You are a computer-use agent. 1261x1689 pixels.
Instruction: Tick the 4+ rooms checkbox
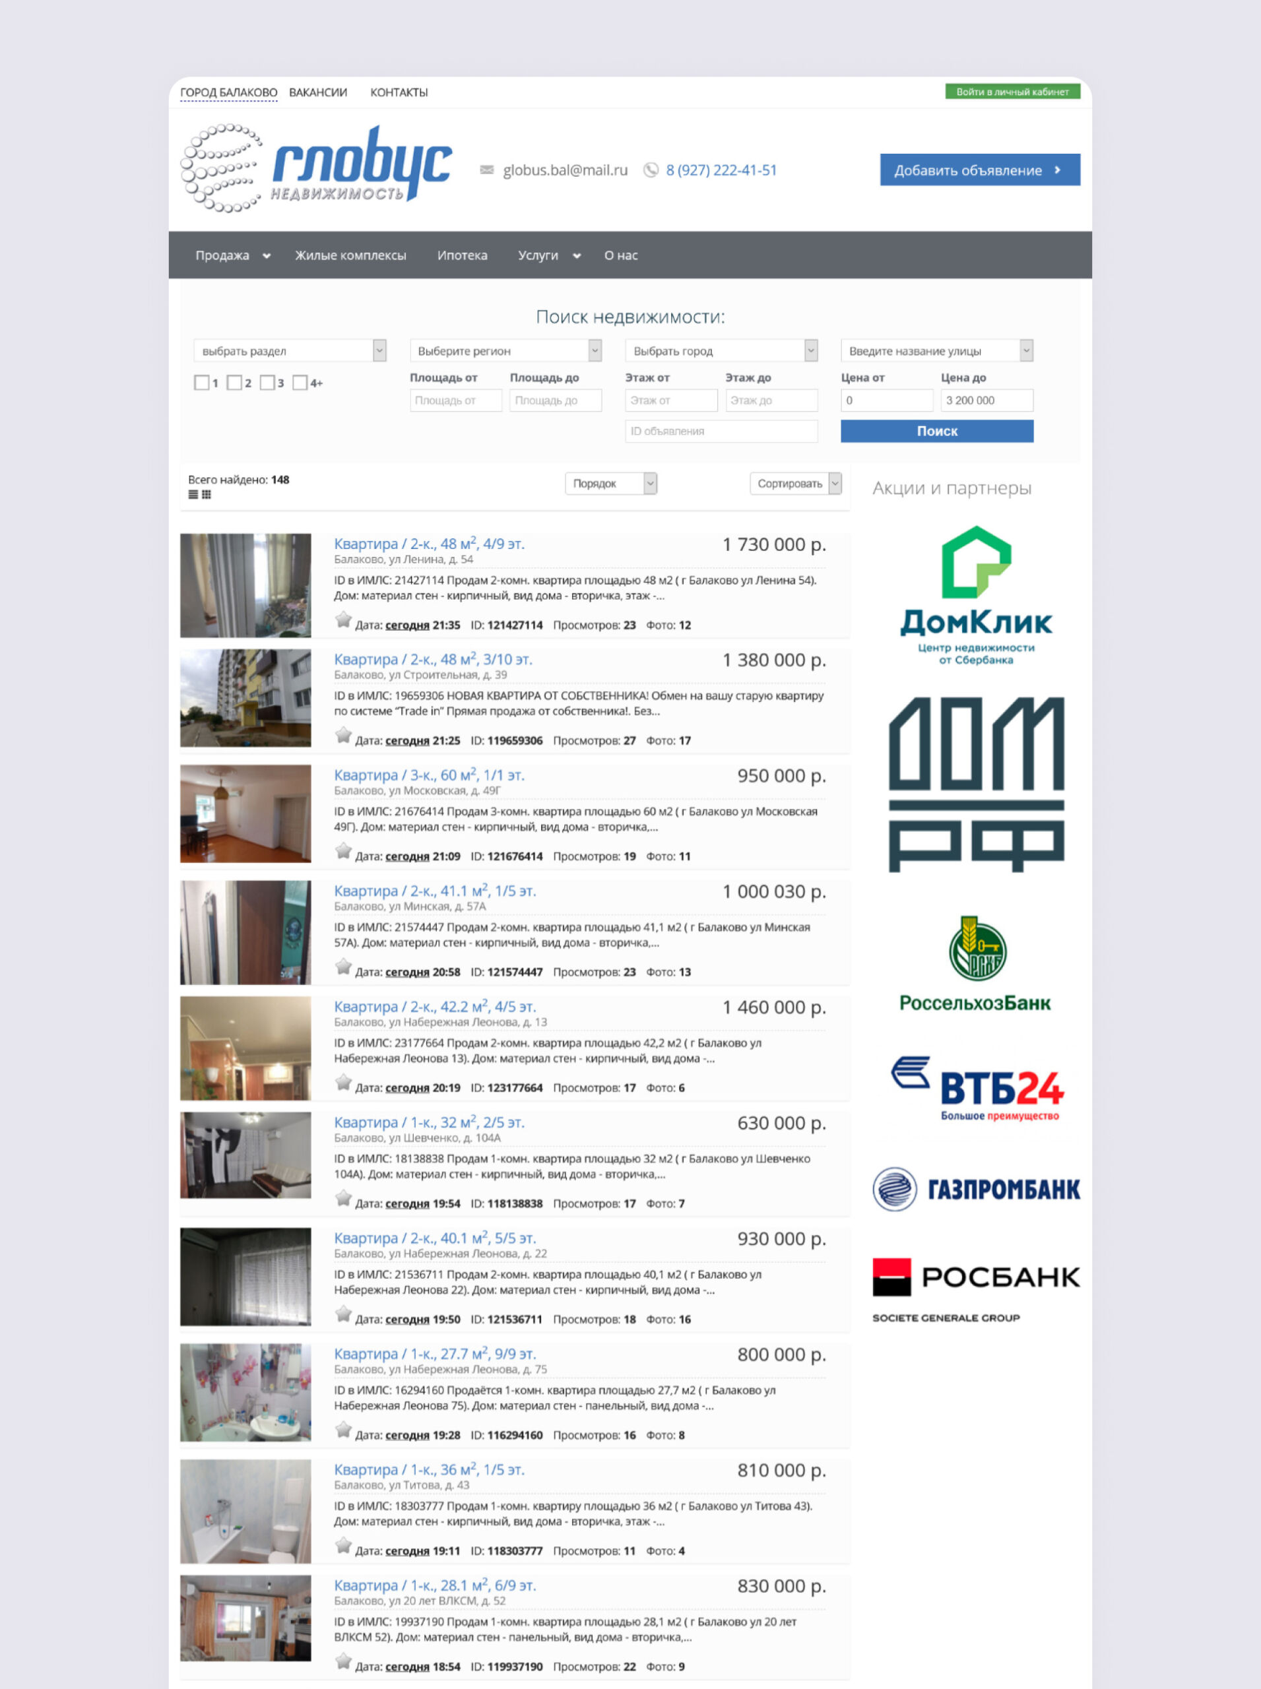pyautogui.click(x=300, y=383)
